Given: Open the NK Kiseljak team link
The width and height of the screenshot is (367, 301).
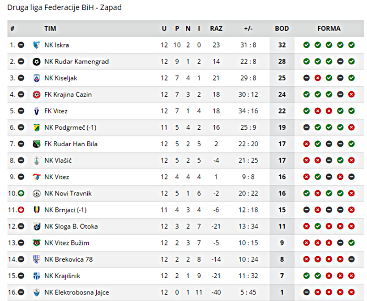Looking at the screenshot, I should pyautogui.click(x=60, y=78).
